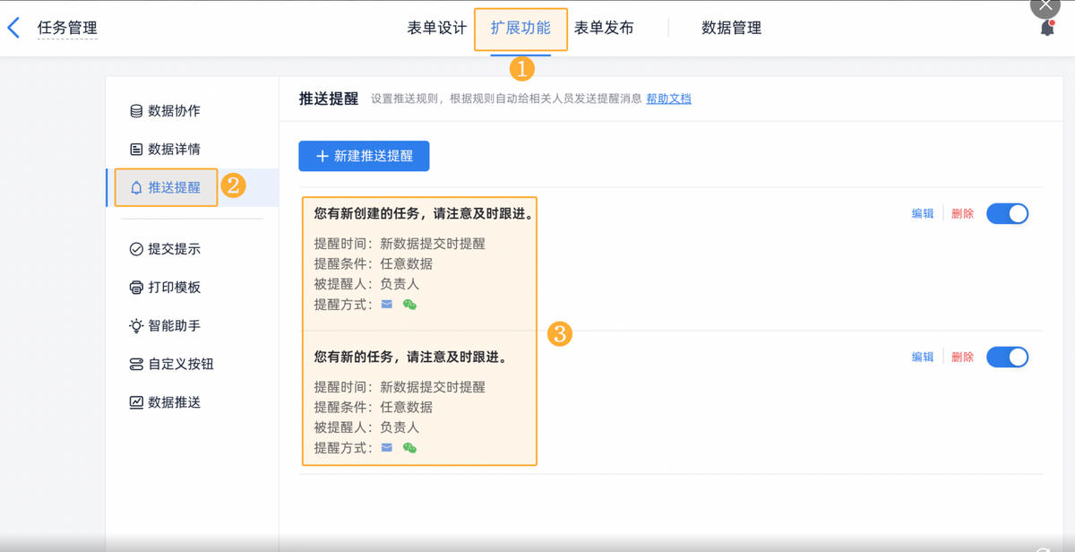The width and height of the screenshot is (1075, 552).
Task: Click the 新建推送提醒 button
Action: click(x=364, y=156)
